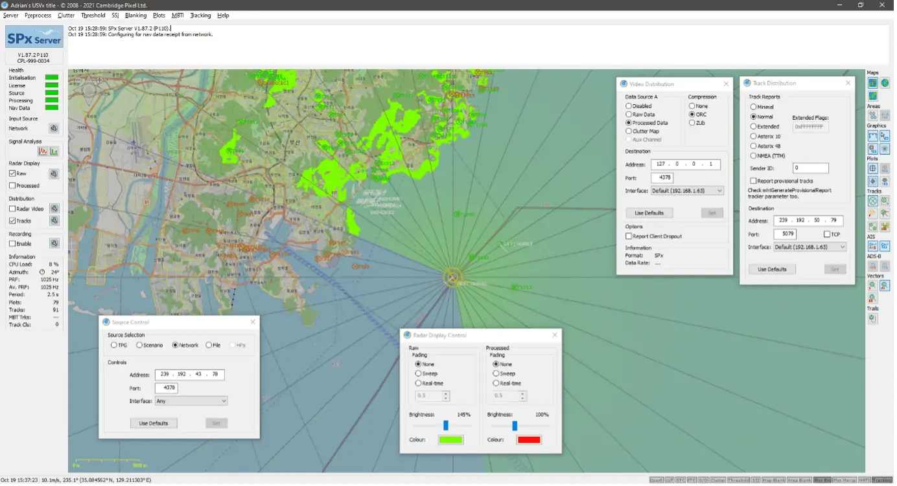Image resolution: width=897 pixels, height=486 pixels.
Task: Click Set button in Source Control
Action: point(216,424)
